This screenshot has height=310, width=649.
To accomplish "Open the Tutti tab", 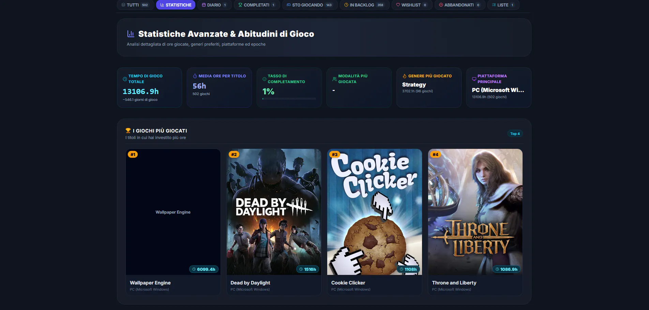I will pos(135,5).
